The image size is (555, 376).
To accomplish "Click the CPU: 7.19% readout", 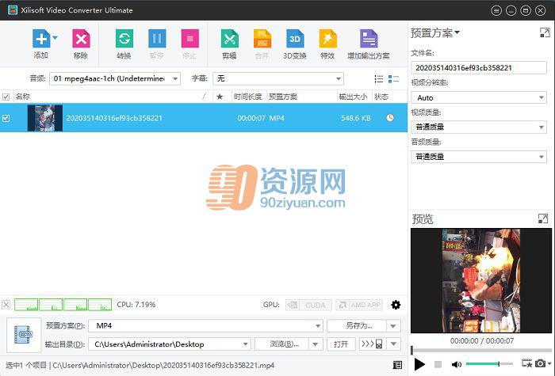I will coord(136,305).
